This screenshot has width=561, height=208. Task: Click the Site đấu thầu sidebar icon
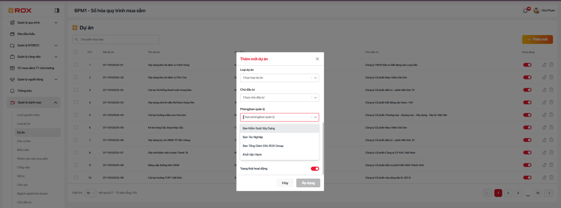pyautogui.click(x=12, y=34)
